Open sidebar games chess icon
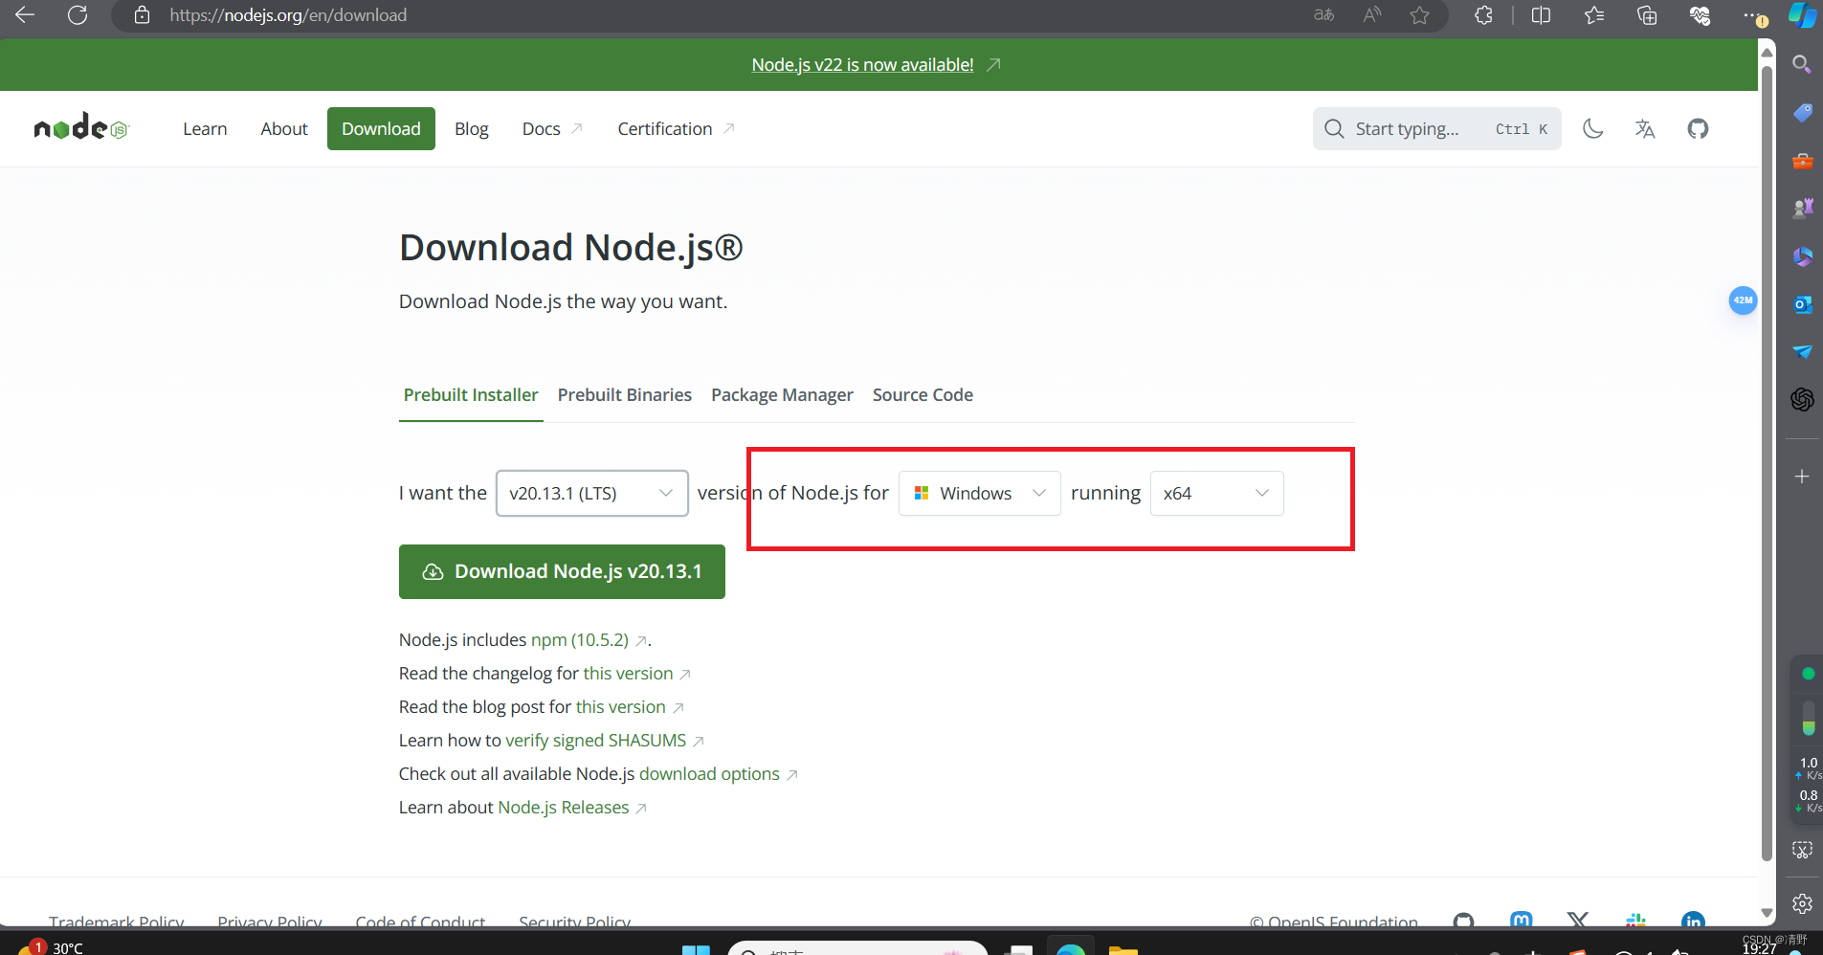 [1802, 208]
